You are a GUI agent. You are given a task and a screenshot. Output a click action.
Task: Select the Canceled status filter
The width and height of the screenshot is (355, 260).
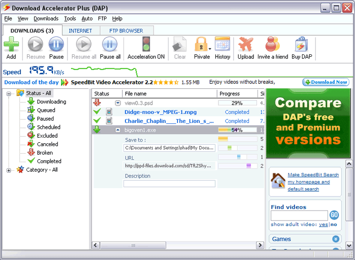pyautogui.click(x=47, y=144)
